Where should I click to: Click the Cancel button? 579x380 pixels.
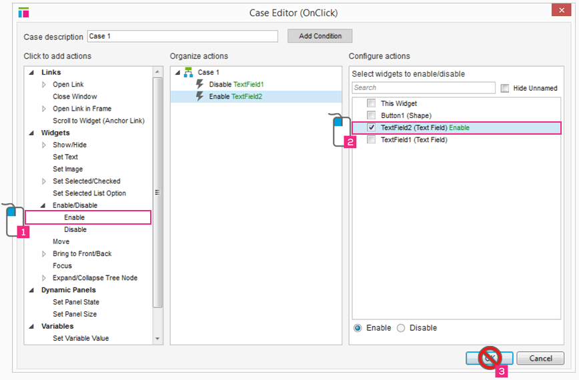[540, 358]
